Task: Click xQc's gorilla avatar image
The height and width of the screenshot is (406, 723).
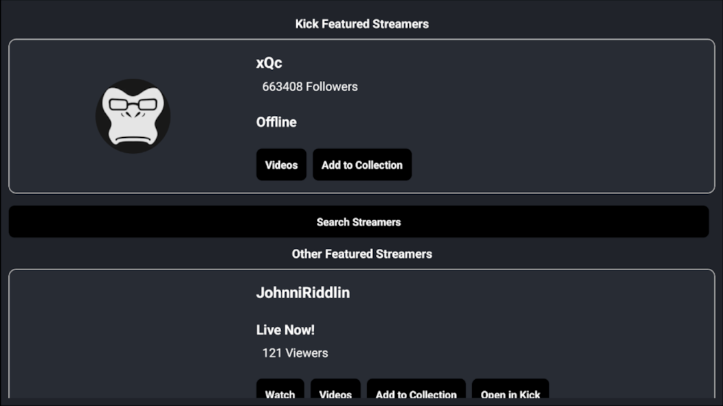Action: coord(133,116)
